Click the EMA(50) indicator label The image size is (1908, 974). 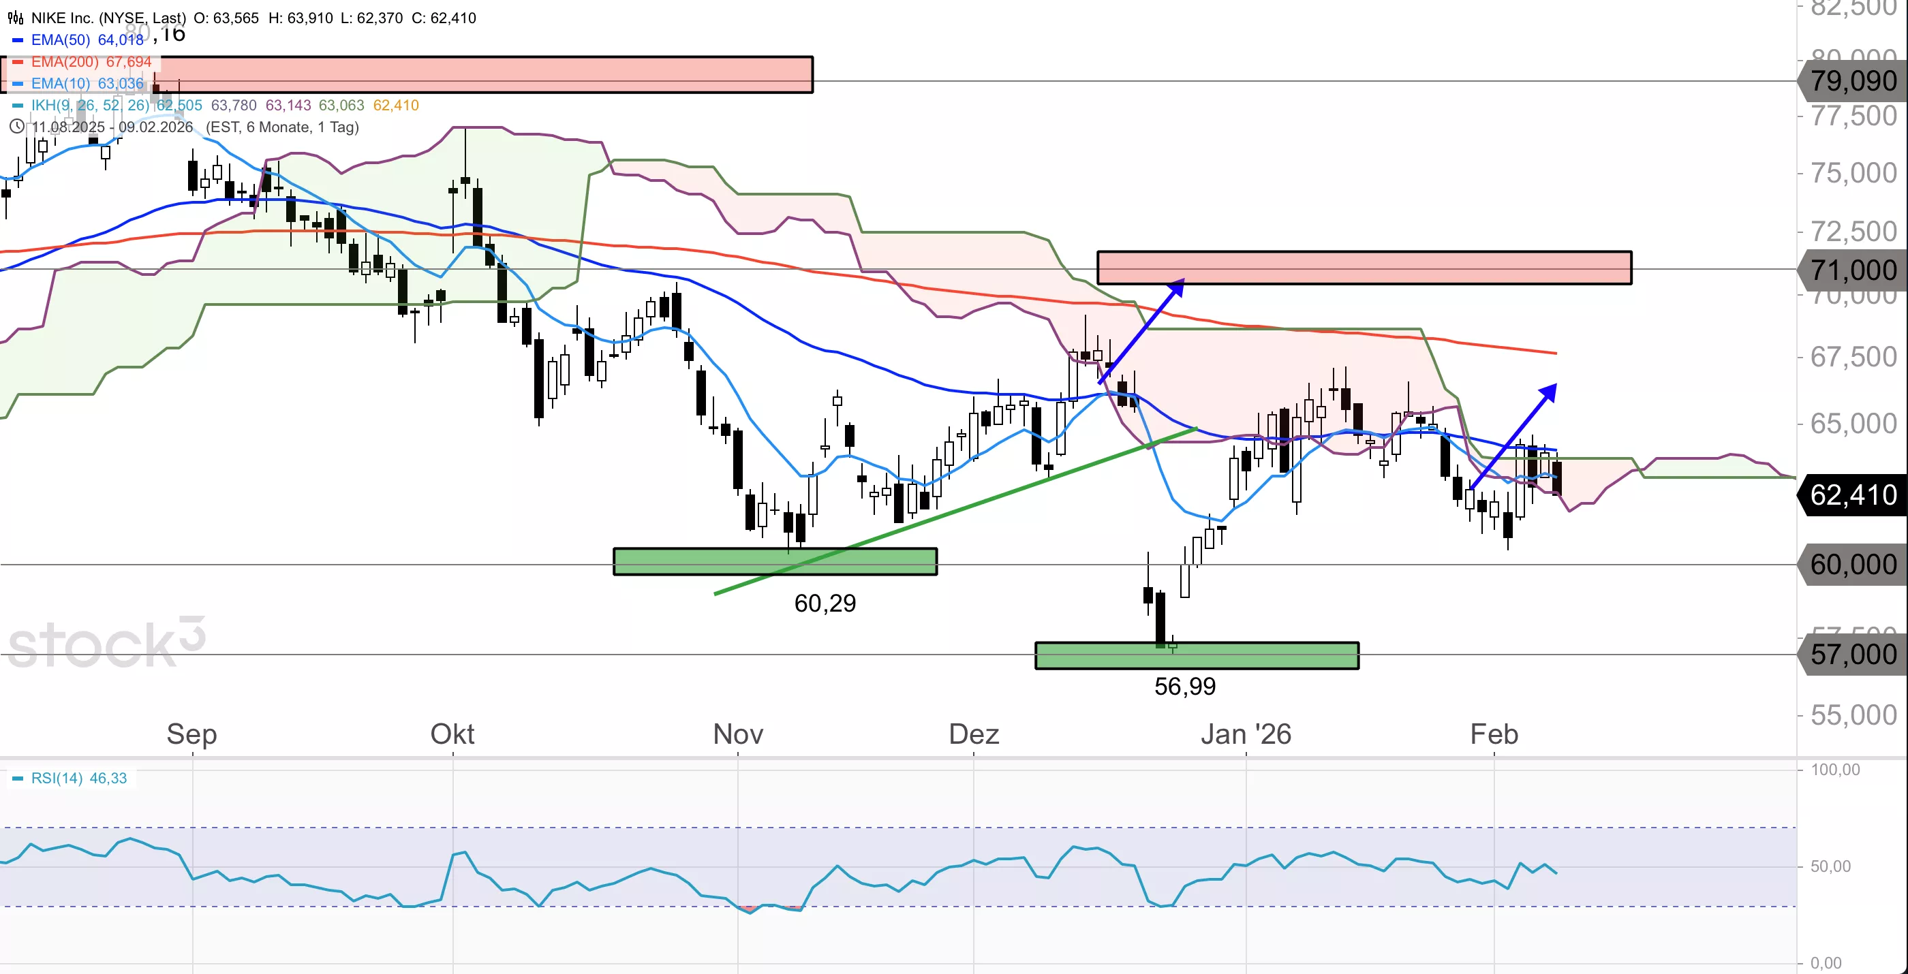(x=61, y=40)
